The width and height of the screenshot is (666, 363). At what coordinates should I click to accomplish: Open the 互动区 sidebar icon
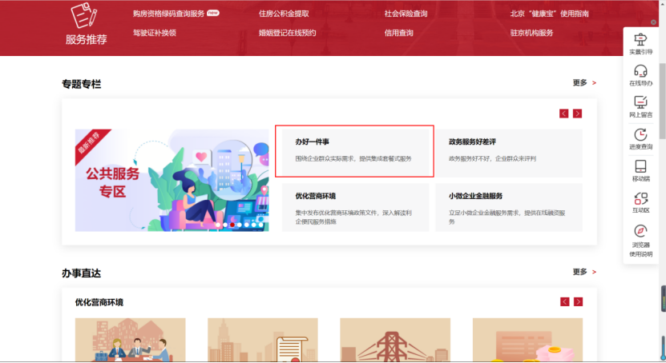tap(640, 198)
